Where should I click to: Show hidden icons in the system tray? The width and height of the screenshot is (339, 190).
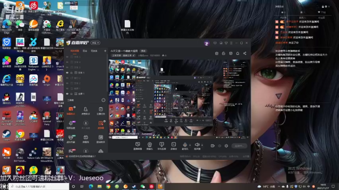coord(279,186)
